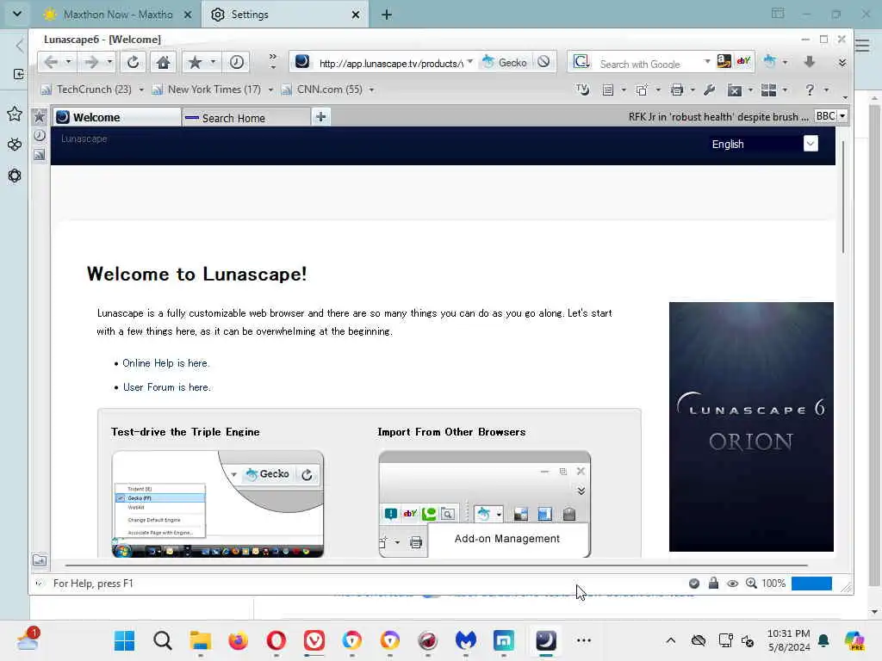882x661 pixels.
Task: Open the English language dropdown
Action: point(811,144)
